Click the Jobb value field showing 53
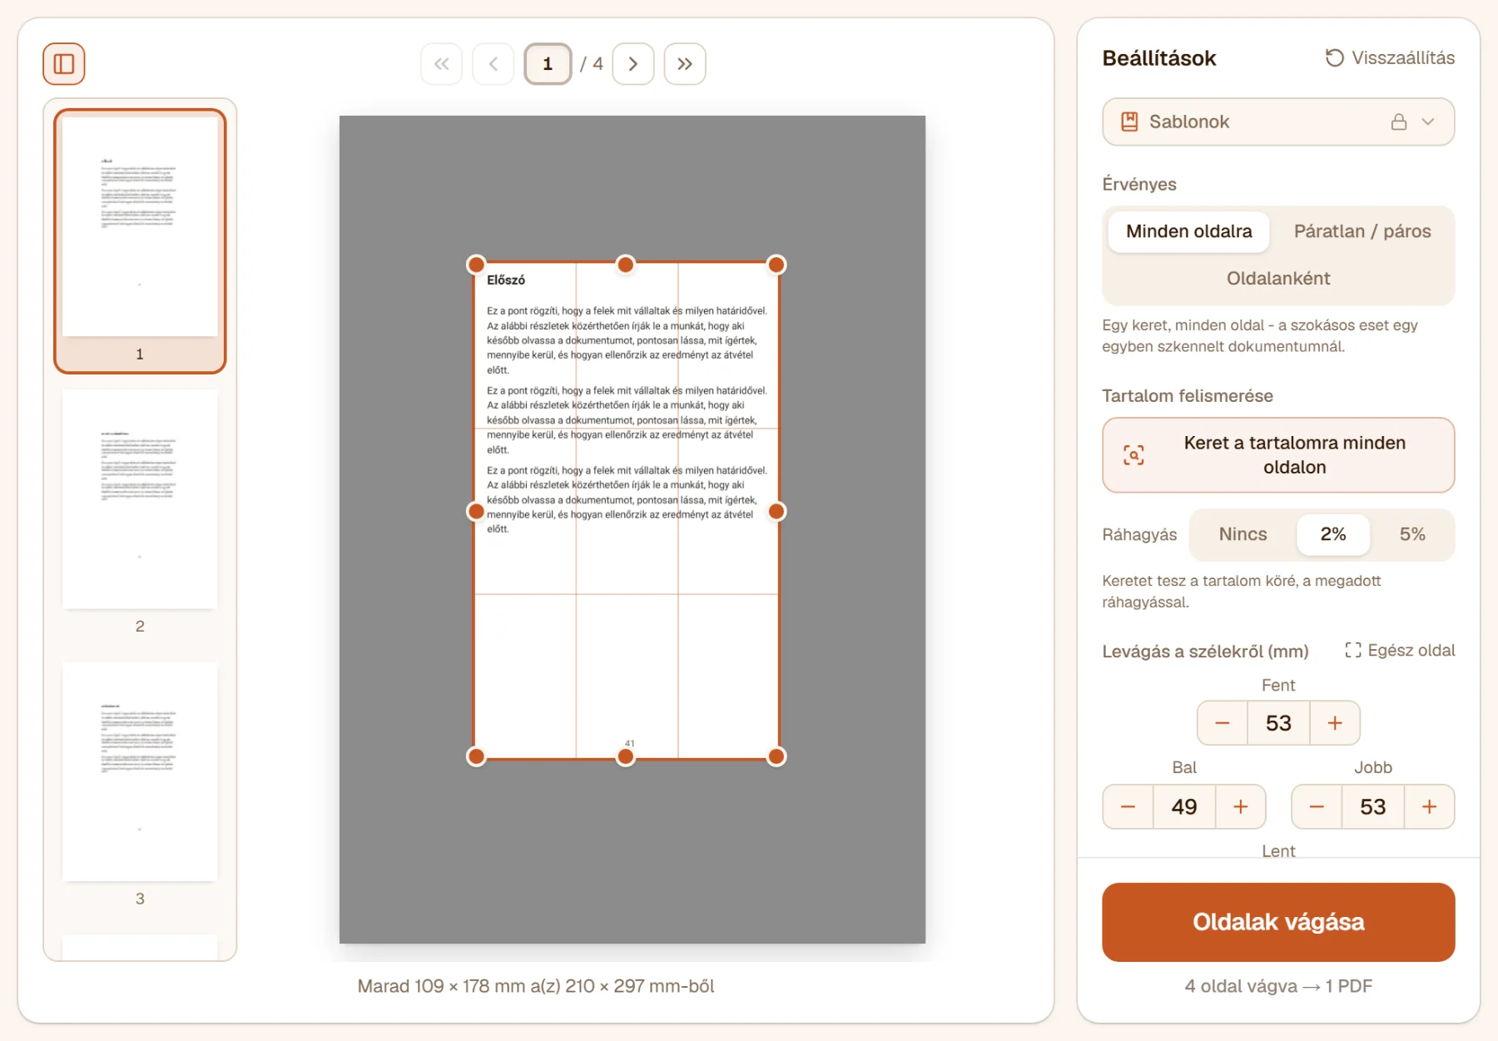 1373,806
